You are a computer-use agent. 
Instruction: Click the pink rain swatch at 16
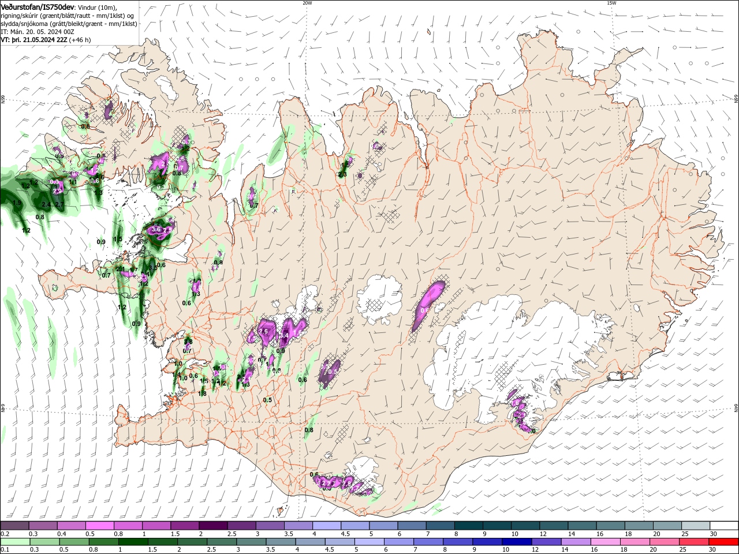(x=605, y=542)
